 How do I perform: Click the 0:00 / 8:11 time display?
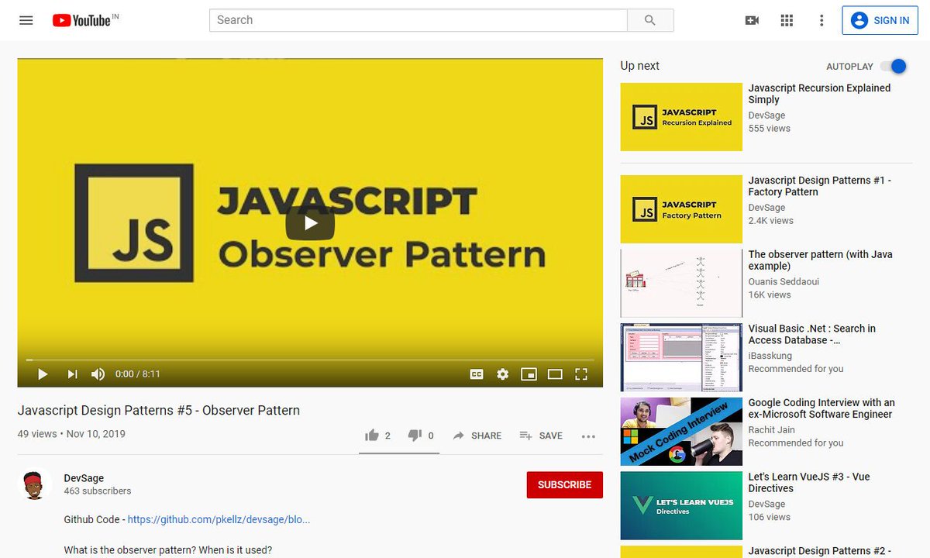pyautogui.click(x=138, y=374)
